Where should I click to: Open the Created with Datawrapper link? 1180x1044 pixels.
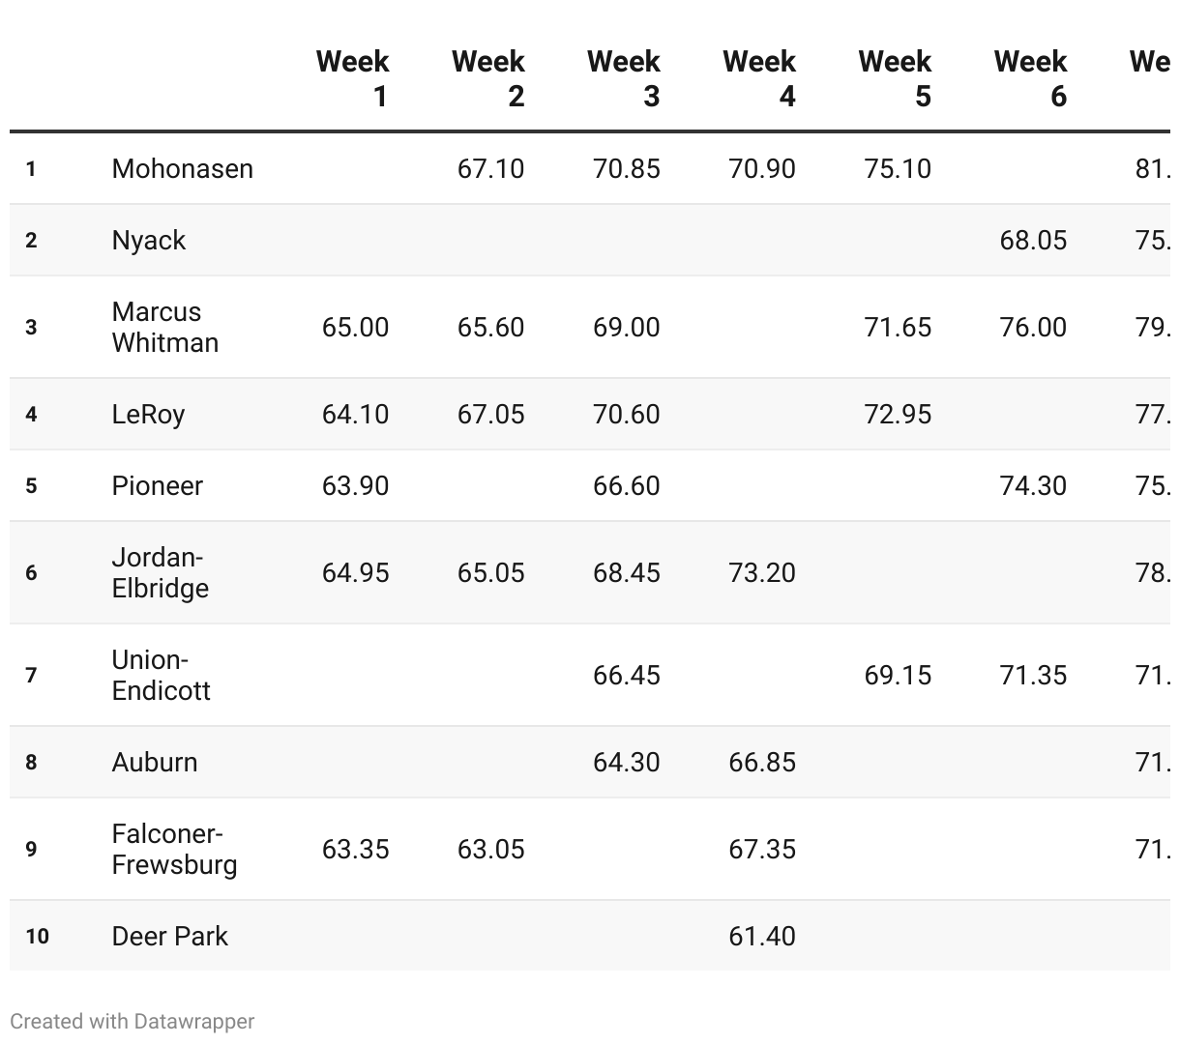coord(133,1021)
